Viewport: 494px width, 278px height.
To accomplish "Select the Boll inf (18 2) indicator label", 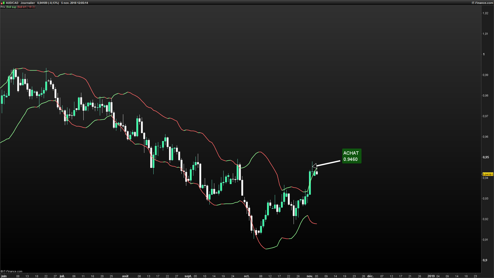I will coord(26,7).
